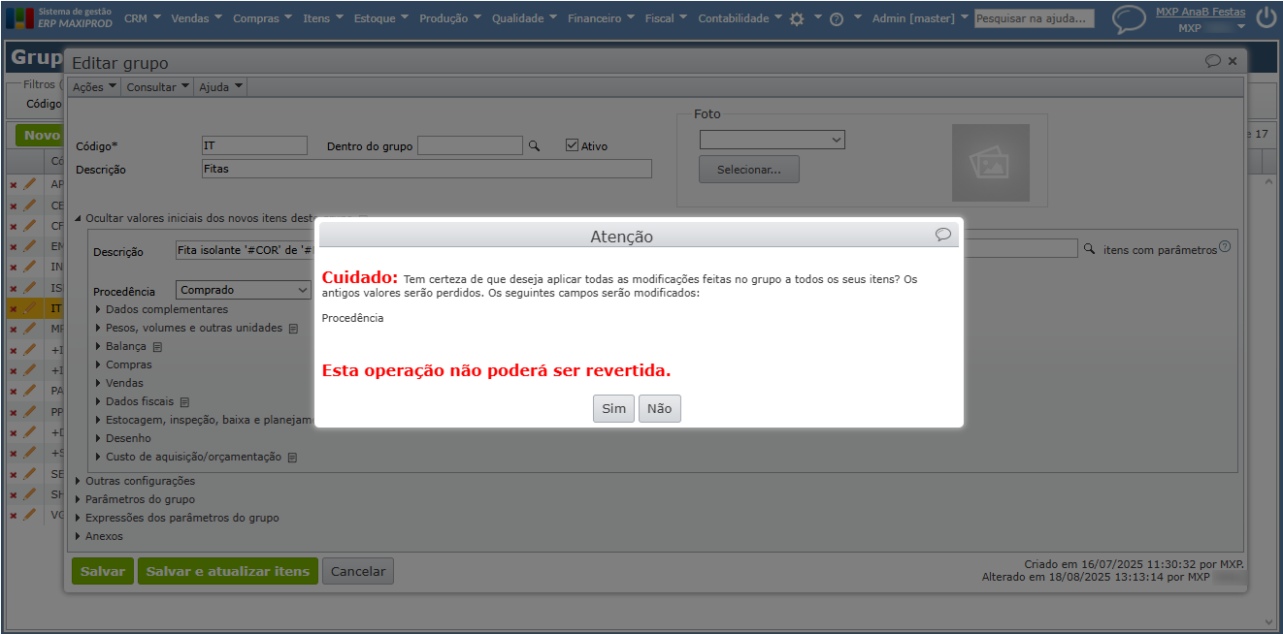
Task: Open the Ações menu
Action: tap(94, 87)
